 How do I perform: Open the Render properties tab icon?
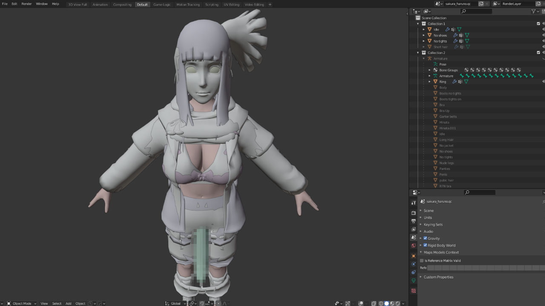tap(413, 212)
